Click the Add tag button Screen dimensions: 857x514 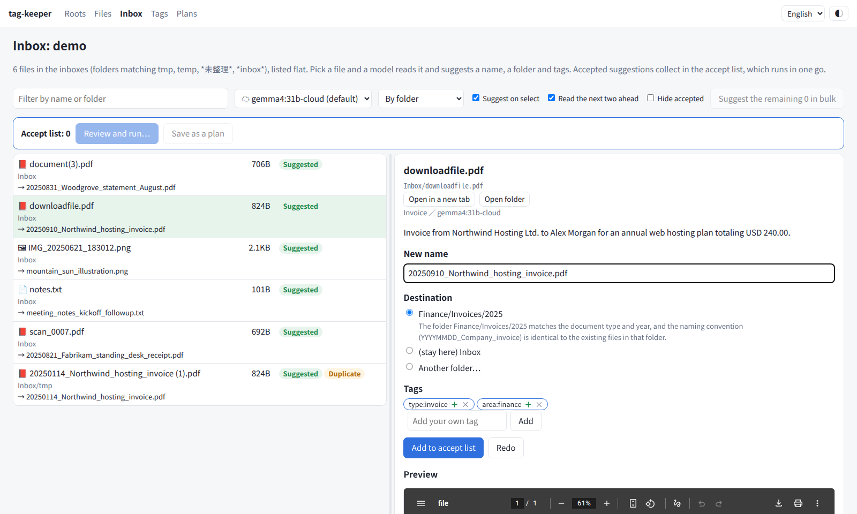click(526, 421)
